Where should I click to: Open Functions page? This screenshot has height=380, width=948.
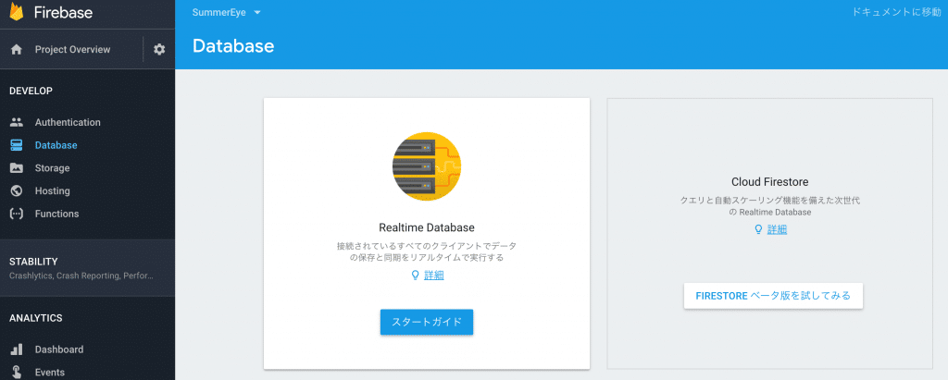coord(56,214)
